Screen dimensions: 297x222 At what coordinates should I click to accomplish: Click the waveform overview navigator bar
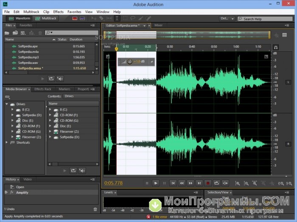[187, 35]
